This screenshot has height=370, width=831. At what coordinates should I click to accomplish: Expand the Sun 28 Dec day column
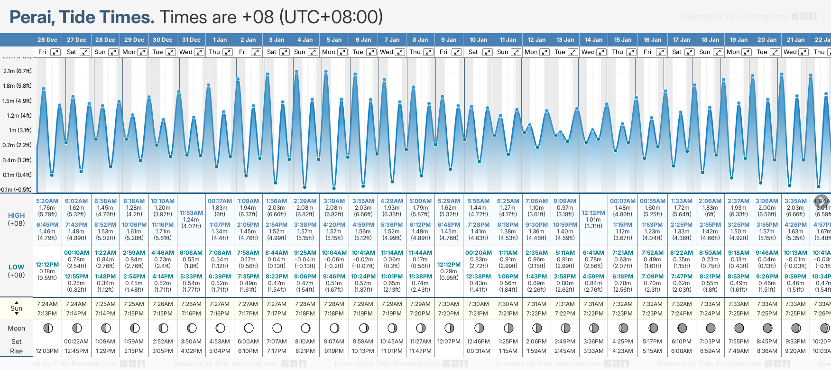coord(113,52)
